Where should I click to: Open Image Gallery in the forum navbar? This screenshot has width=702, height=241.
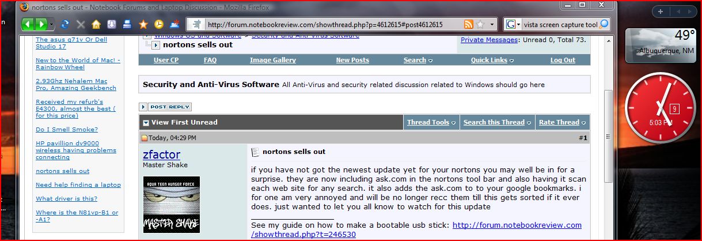[x=273, y=60]
